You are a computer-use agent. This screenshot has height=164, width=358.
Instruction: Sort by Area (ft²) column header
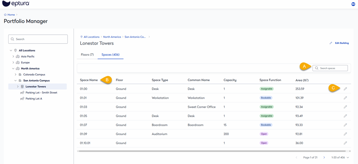(x=302, y=80)
